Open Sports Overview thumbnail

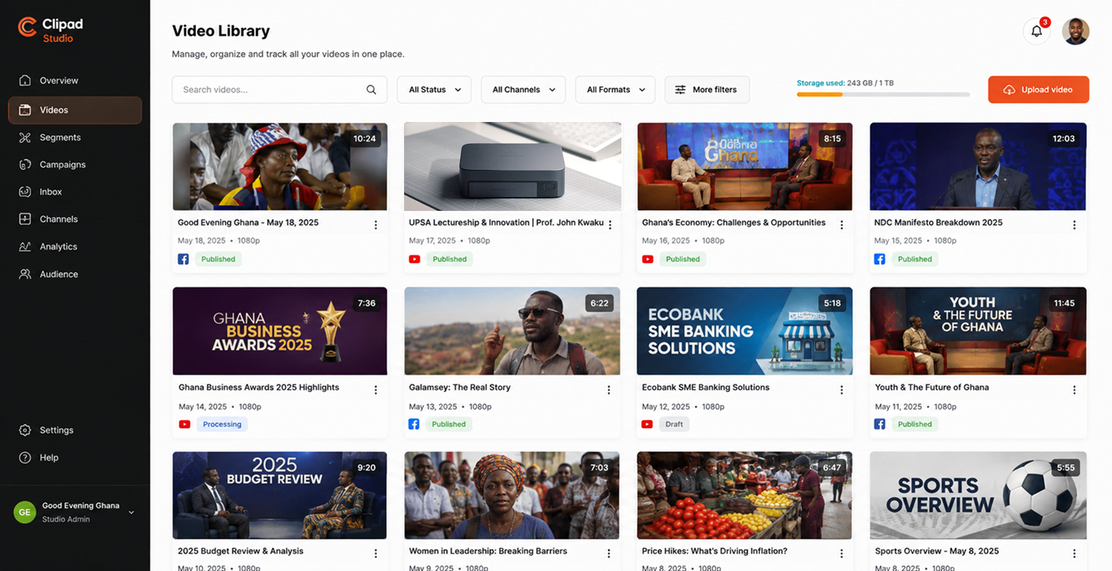tap(978, 495)
